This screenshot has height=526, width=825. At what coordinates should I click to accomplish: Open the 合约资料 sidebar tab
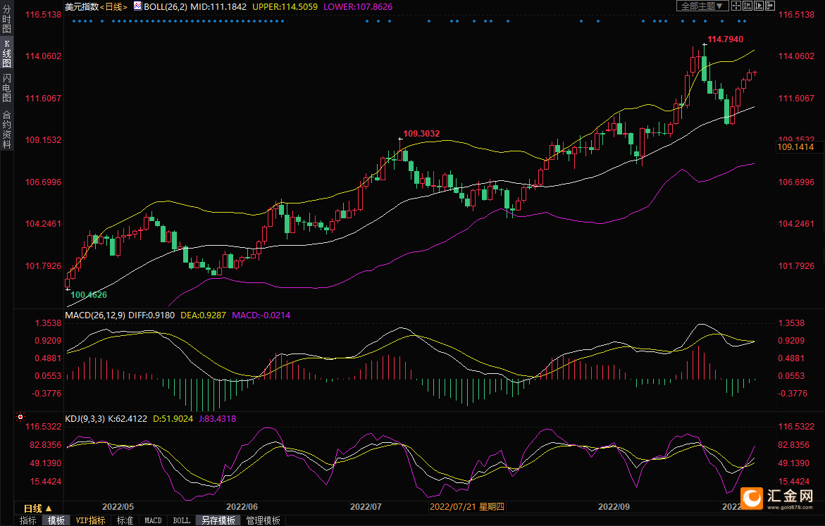7,130
